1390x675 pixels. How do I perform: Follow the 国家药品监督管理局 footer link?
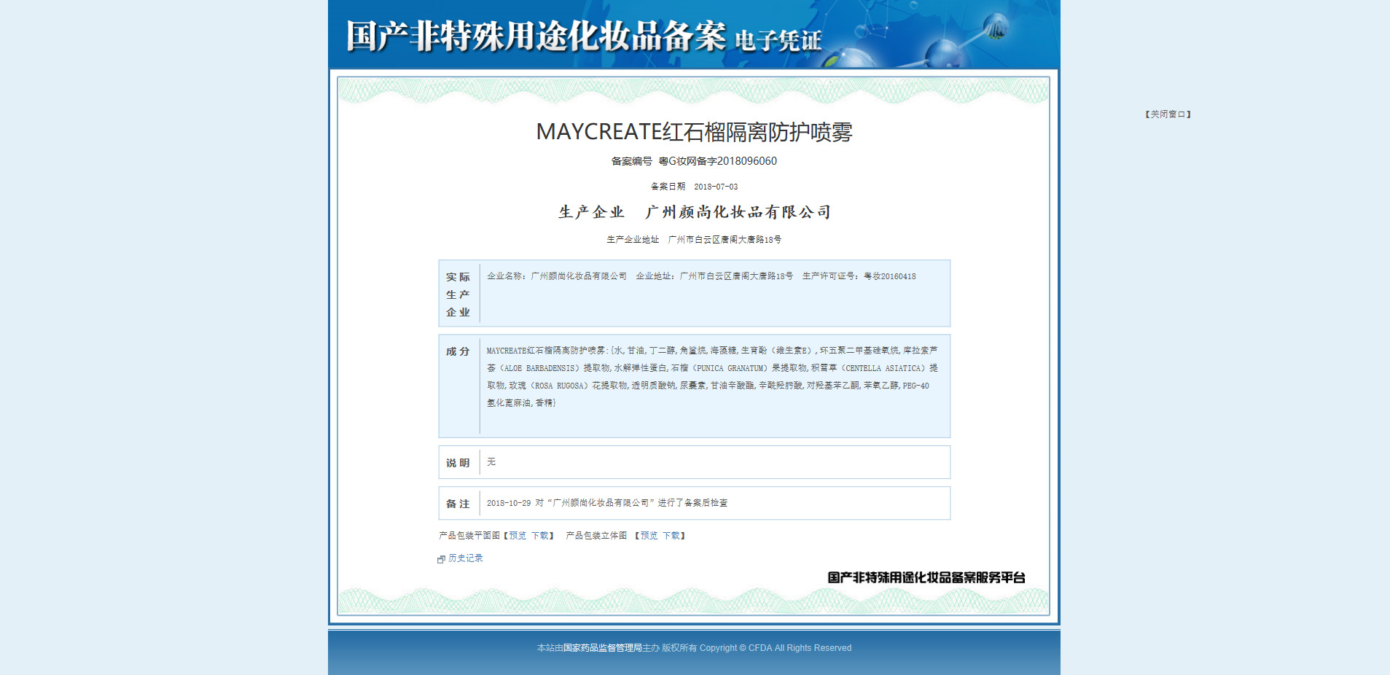(602, 648)
